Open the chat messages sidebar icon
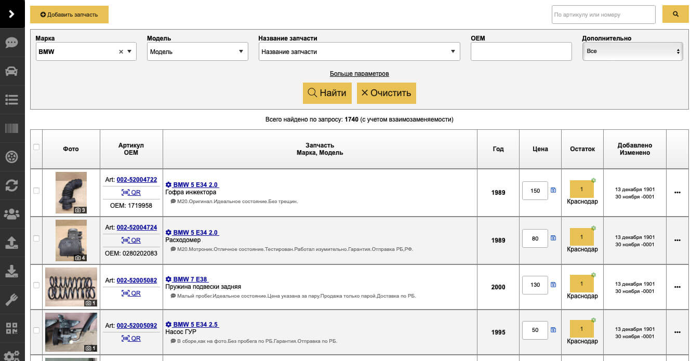This screenshot has width=691, height=361. click(x=11, y=43)
